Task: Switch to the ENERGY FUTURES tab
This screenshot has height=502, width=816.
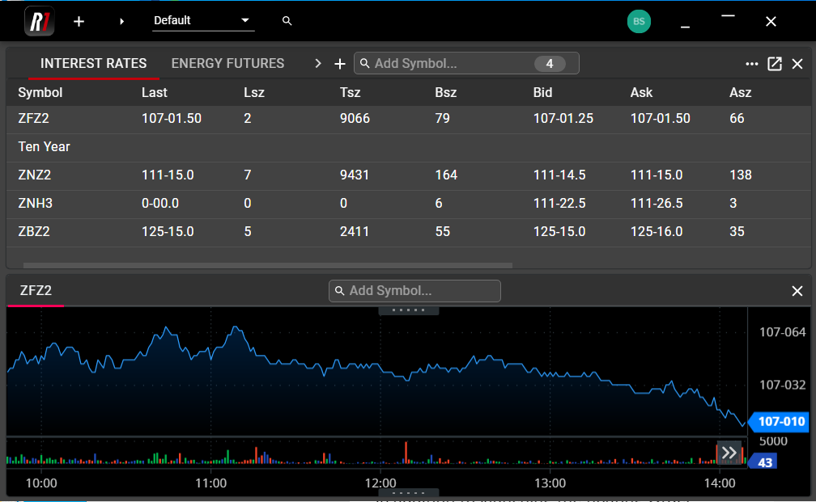Action: pos(227,63)
